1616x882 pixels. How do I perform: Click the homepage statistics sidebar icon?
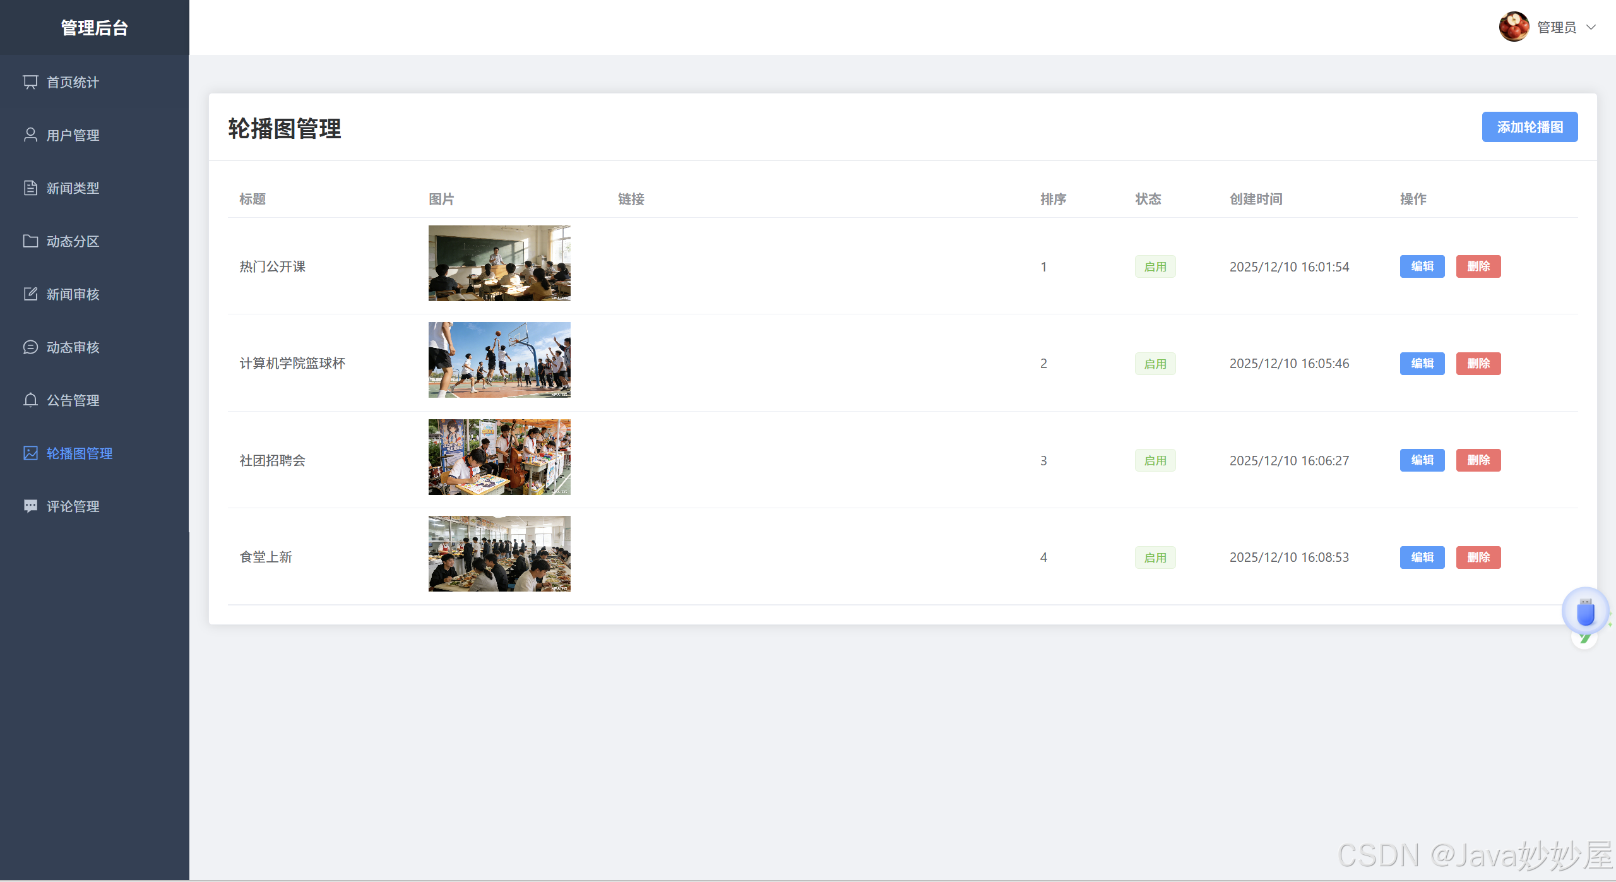(30, 82)
